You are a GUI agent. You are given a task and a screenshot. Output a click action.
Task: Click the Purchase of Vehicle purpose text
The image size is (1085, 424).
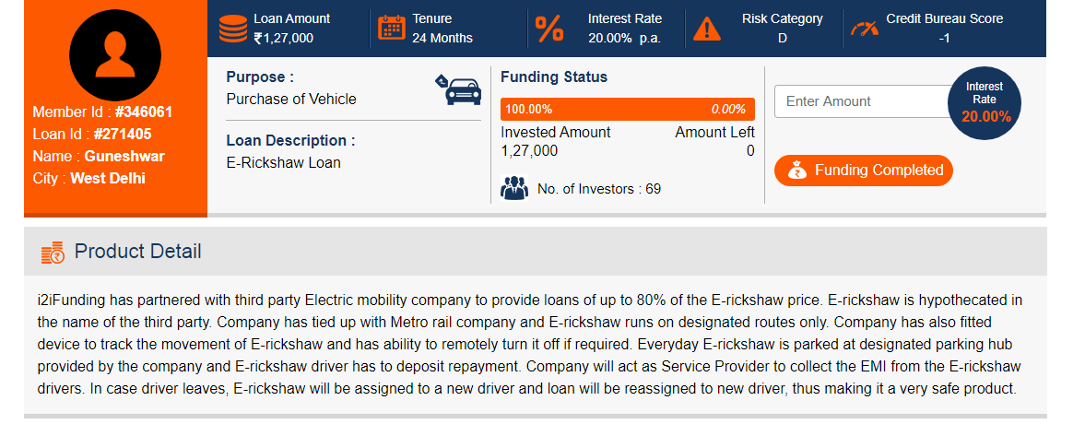click(x=291, y=99)
